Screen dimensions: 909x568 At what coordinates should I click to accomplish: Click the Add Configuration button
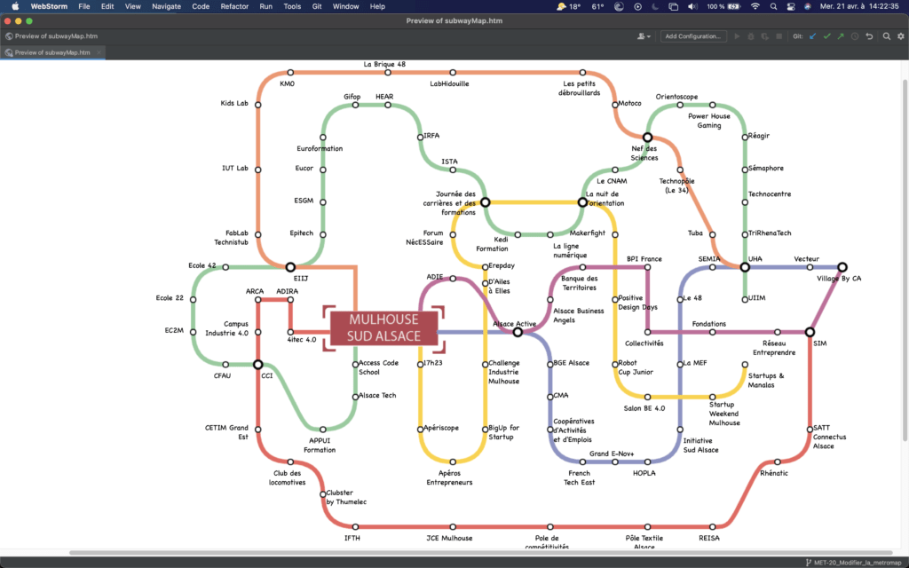(693, 36)
